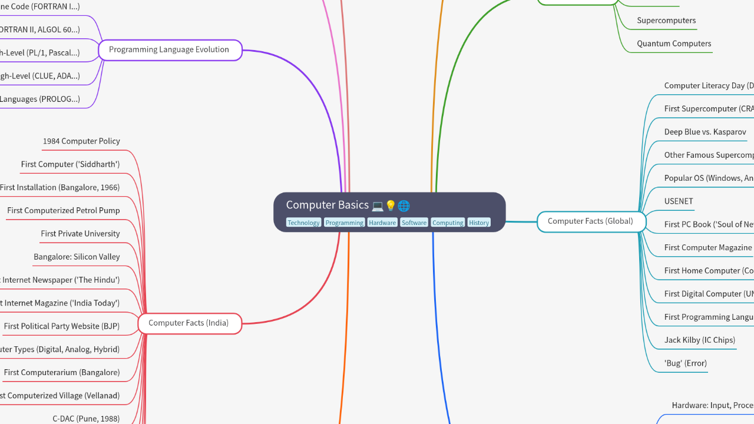Click the Quantum Computers leaf
754x424 pixels.
tap(674, 44)
